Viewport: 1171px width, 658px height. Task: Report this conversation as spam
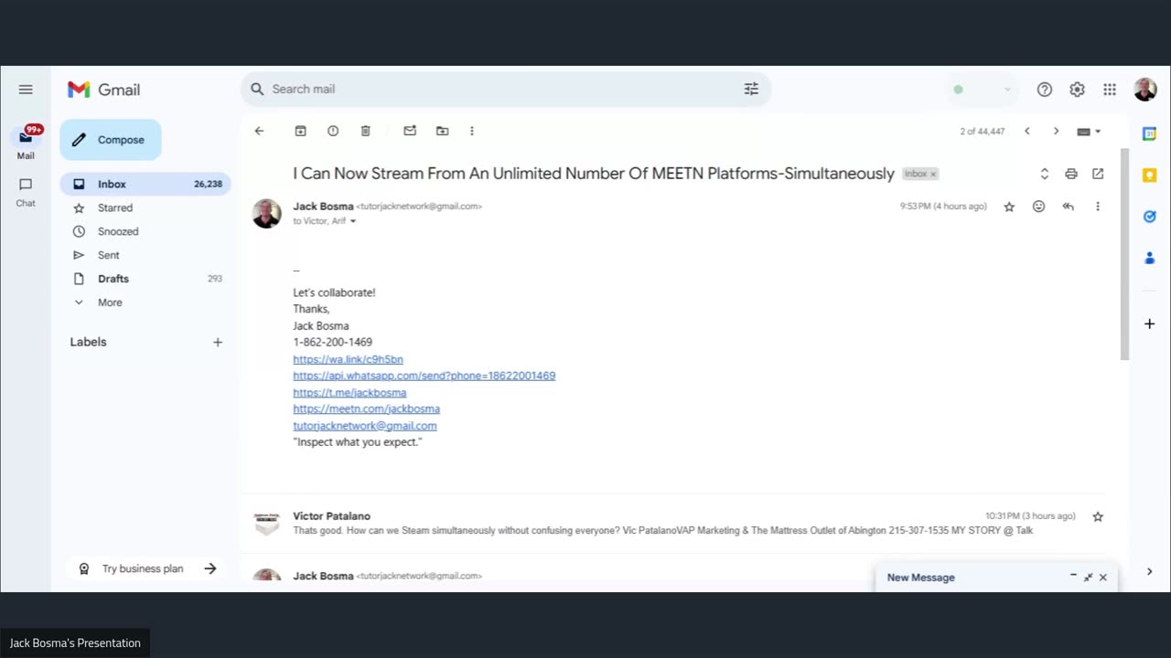(x=333, y=131)
